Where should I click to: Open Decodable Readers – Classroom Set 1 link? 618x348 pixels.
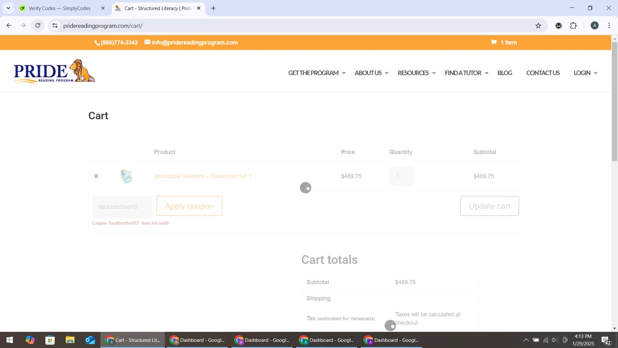point(202,176)
